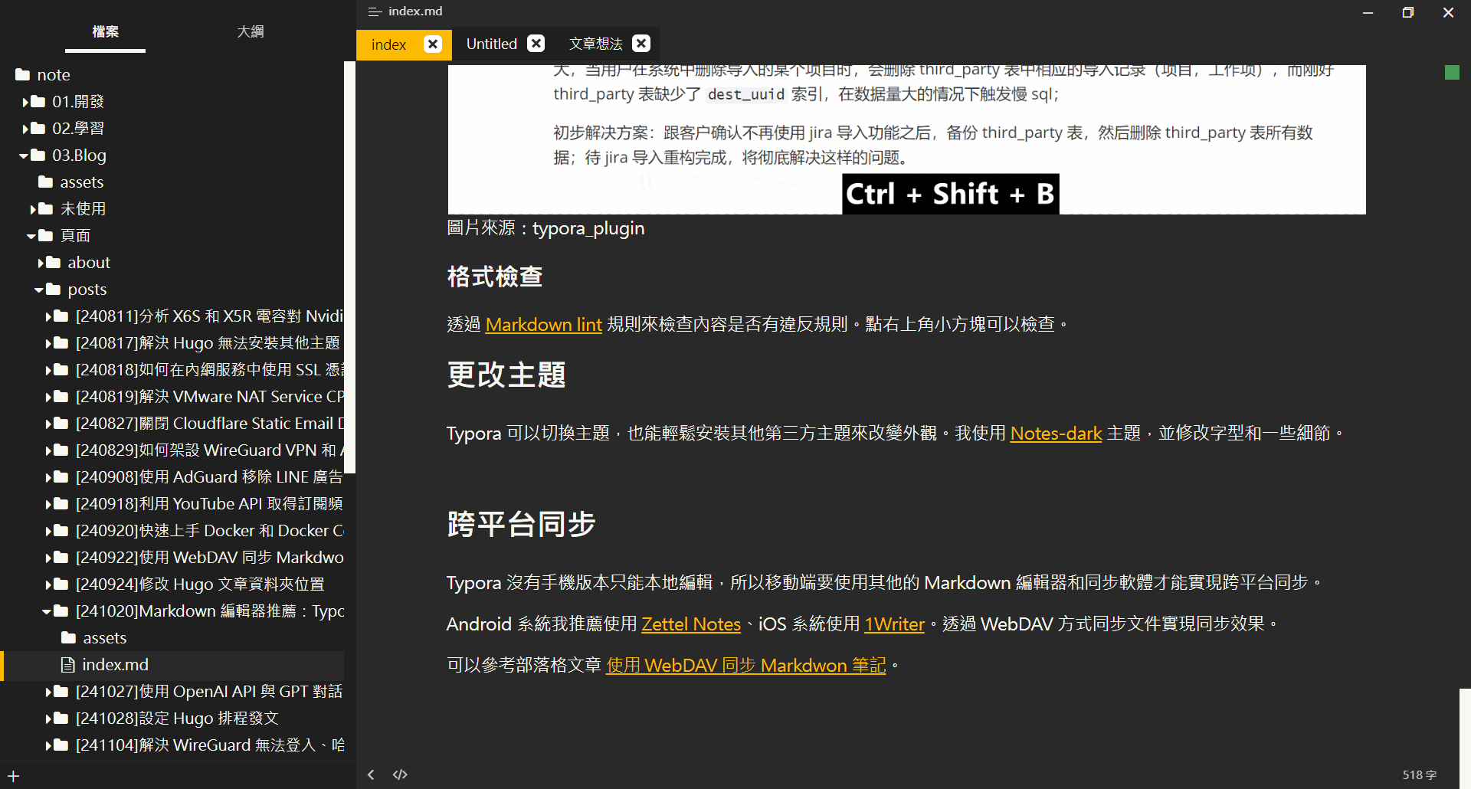Select the 文章想法 document tab
1471x789 pixels.
click(x=595, y=44)
